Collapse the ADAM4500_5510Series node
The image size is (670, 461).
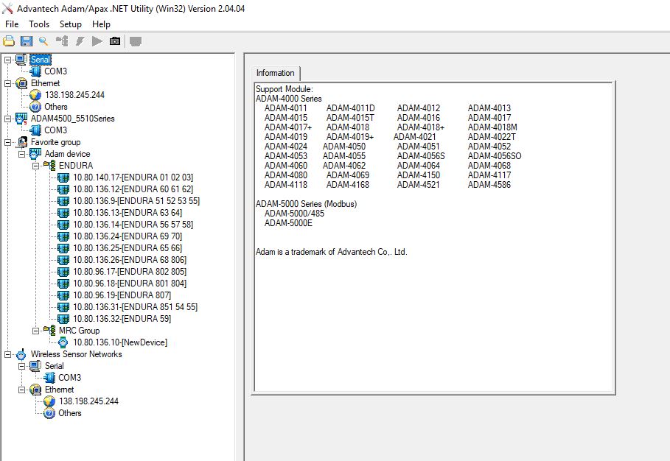(x=7, y=119)
